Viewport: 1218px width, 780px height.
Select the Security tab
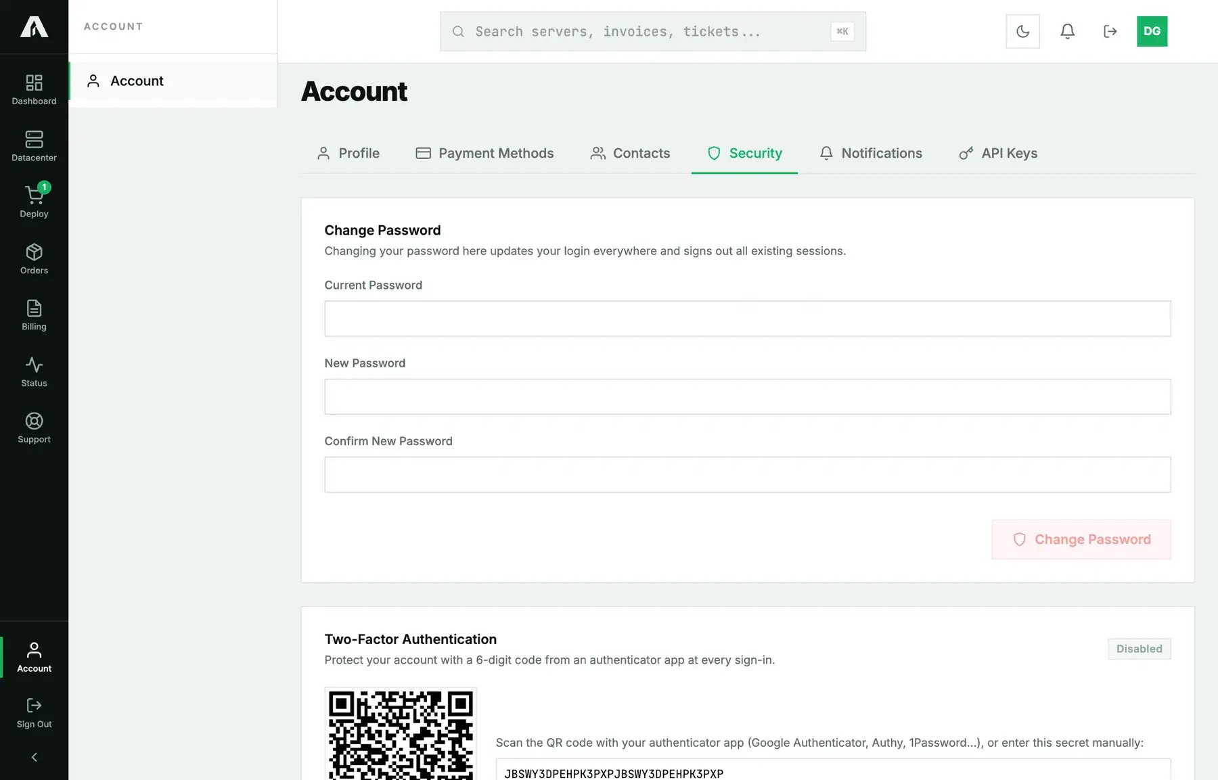[x=744, y=154]
